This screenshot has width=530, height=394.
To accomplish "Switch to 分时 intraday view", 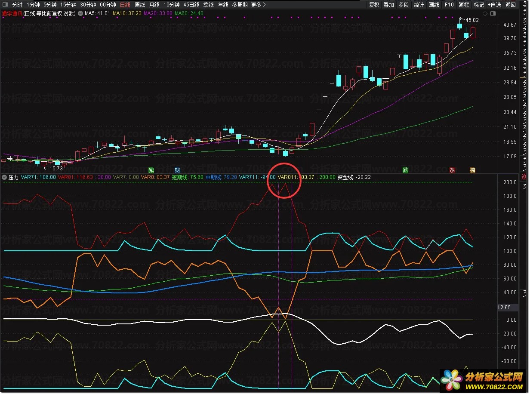I will pyautogui.click(x=18, y=5).
